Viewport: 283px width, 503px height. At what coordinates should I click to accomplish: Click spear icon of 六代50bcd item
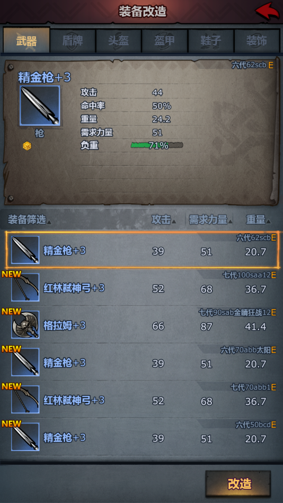(25, 437)
